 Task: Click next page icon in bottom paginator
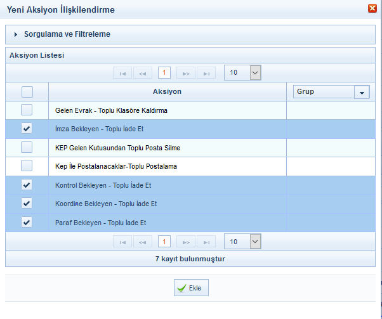pyautogui.click(x=185, y=242)
